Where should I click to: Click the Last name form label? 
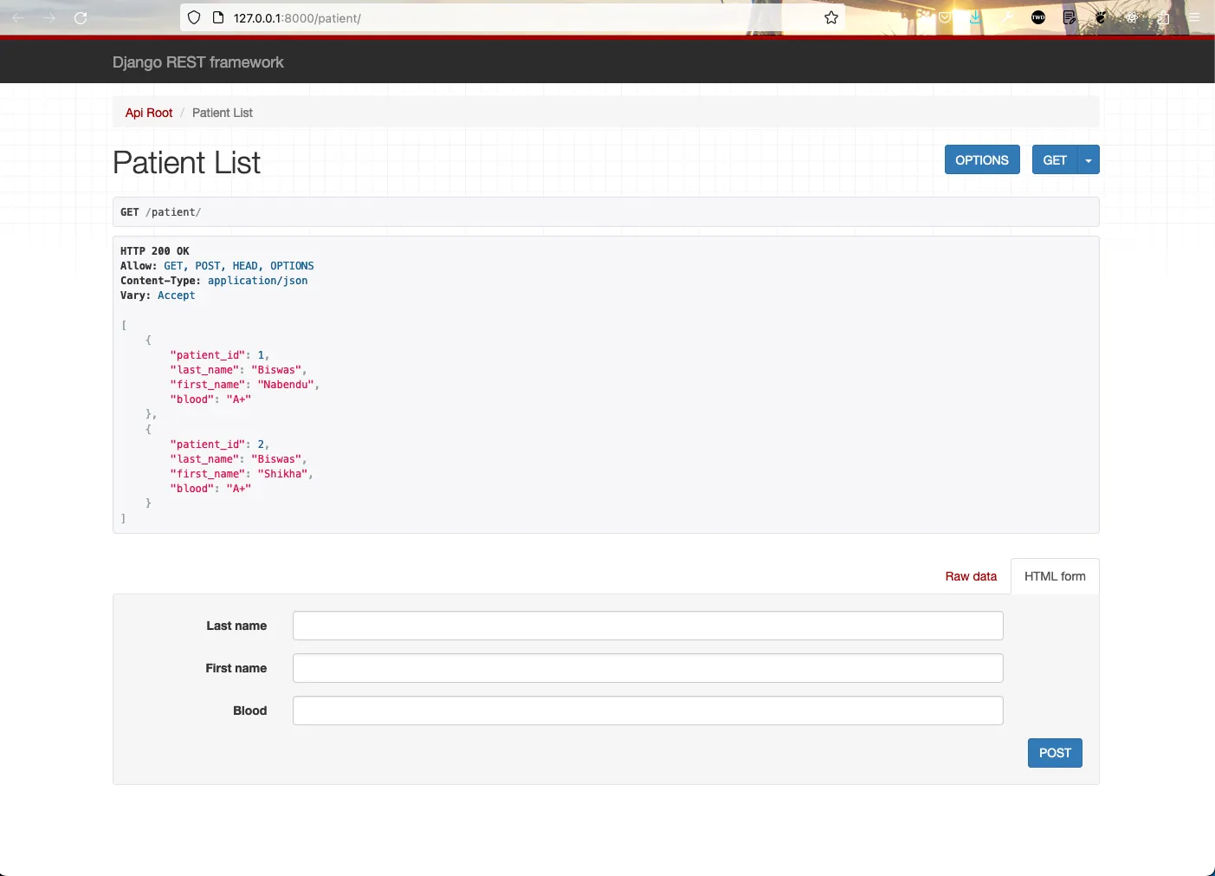click(x=236, y=626)
